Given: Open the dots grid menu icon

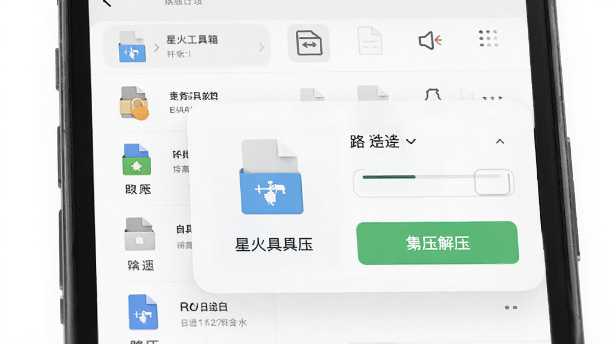Looking at the screenshot, I should click(488, 39).
